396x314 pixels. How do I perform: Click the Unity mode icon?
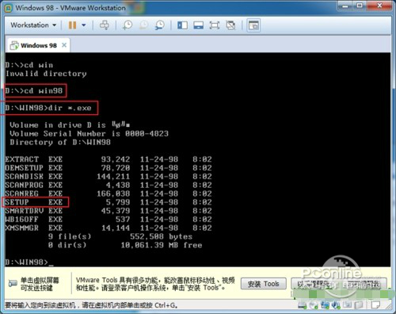click(x=230, y=25)
